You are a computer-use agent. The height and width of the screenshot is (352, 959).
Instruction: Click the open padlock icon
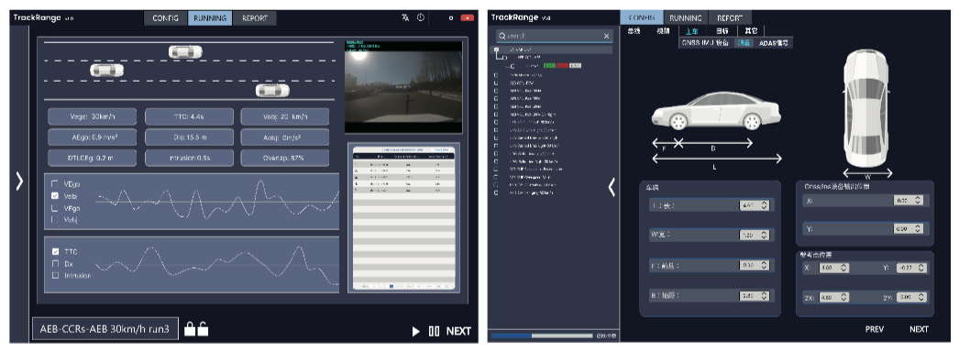[x=203, y=329]
